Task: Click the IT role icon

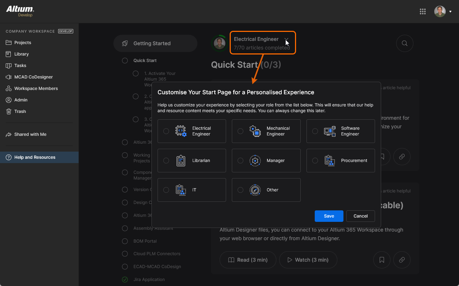Action: [181, 190]
